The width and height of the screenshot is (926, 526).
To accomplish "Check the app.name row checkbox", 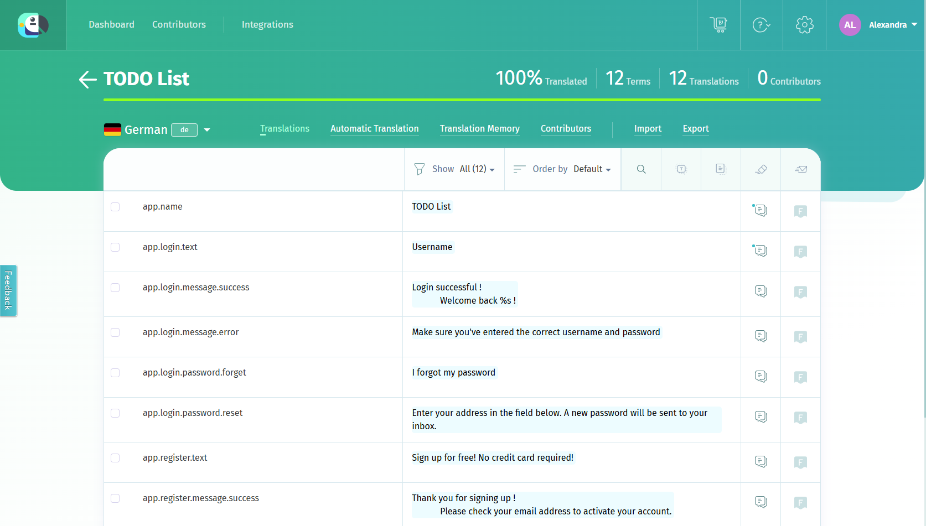I will (115, 207).
